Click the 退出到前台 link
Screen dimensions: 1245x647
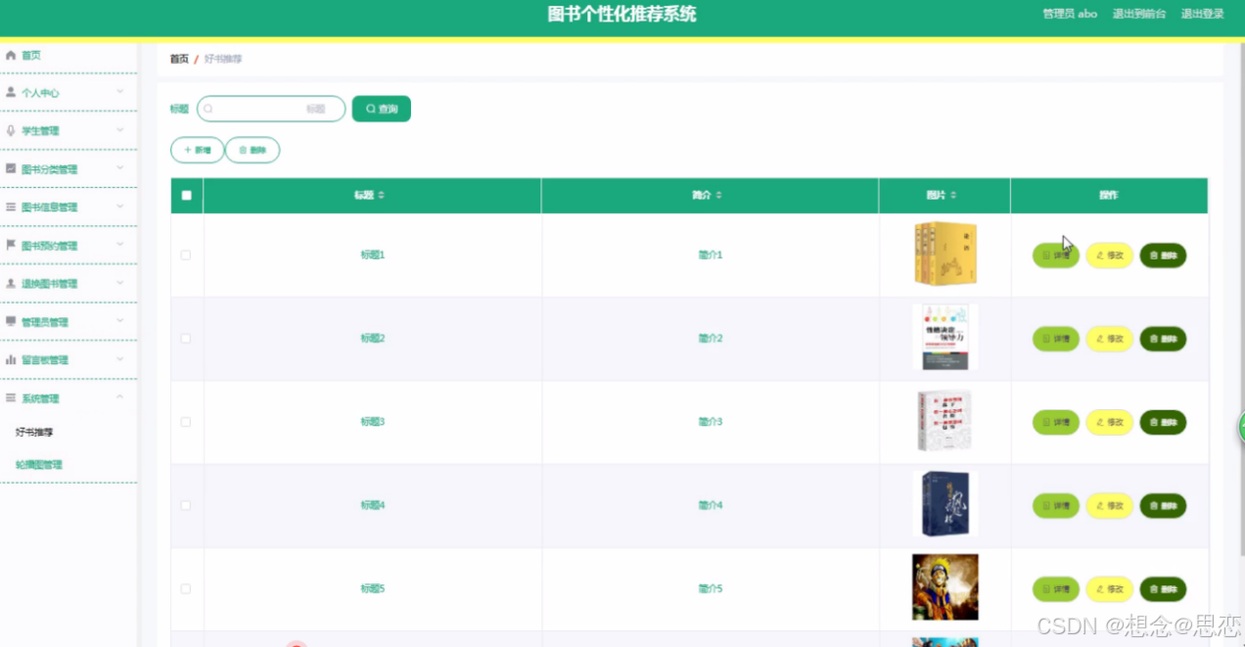[1139, 14]
